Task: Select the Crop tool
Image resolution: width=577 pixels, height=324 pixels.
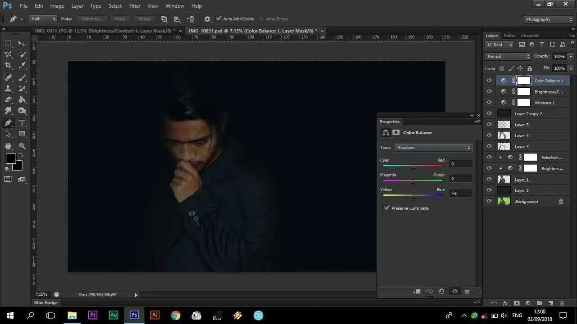Action: tap(8, 66)
